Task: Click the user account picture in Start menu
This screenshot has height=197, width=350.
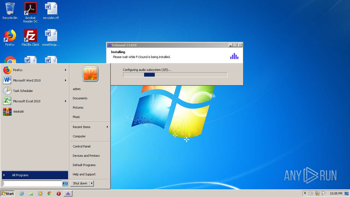Action: click(90, 74)
